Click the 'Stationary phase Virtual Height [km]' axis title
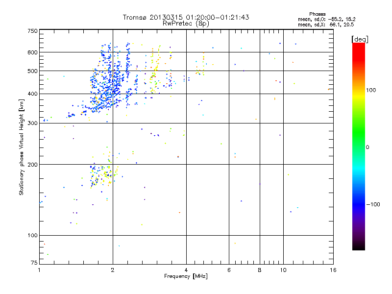Viewport: 392px width, 294px height. (22, 147)
